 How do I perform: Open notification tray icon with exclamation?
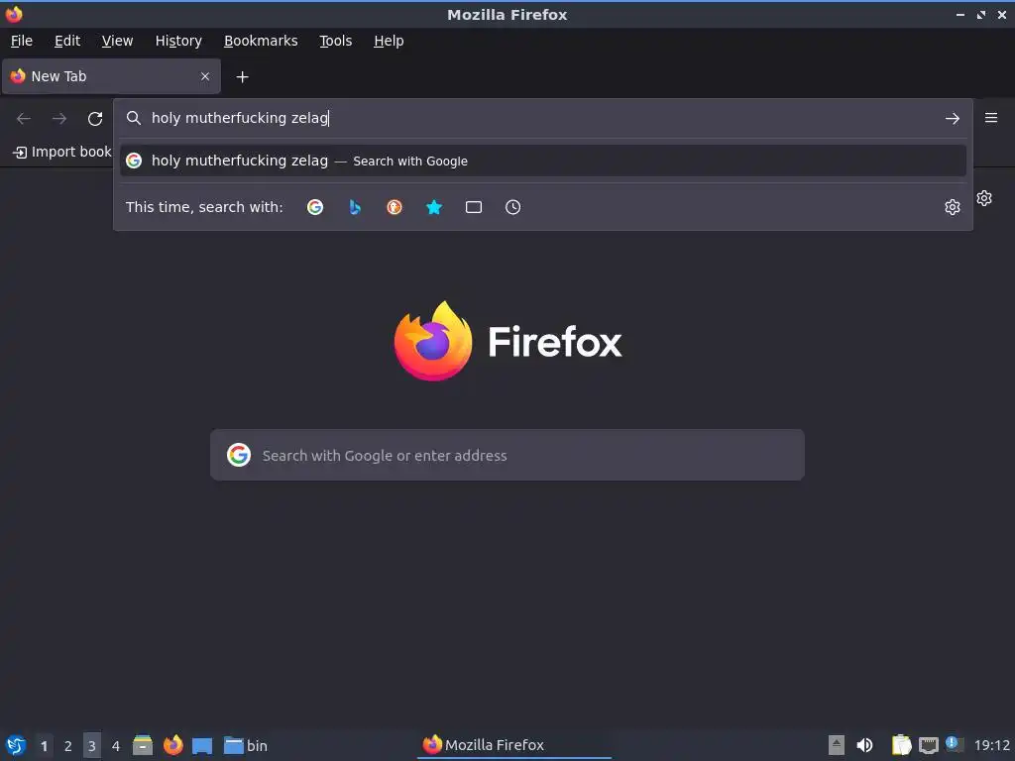click(x=955, y=744)
